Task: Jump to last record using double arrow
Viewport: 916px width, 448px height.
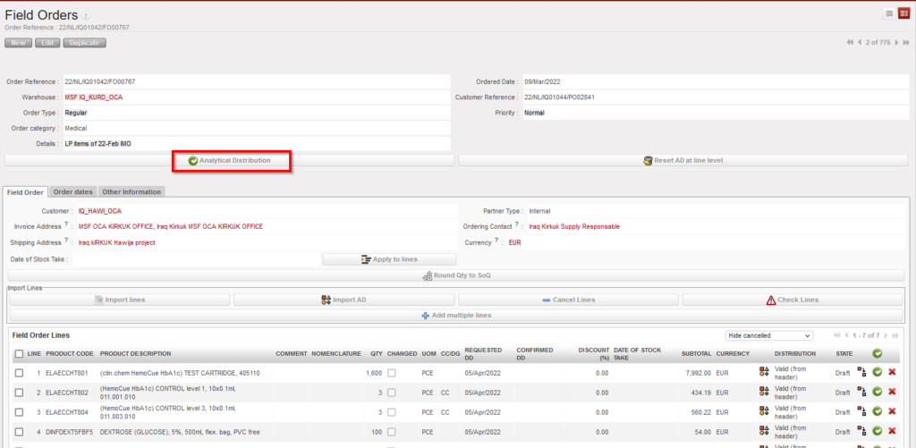Action: (x=908, y=43)
